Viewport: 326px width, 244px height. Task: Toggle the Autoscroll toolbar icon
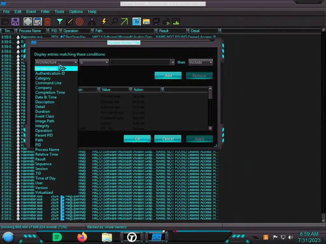(38, 22)
